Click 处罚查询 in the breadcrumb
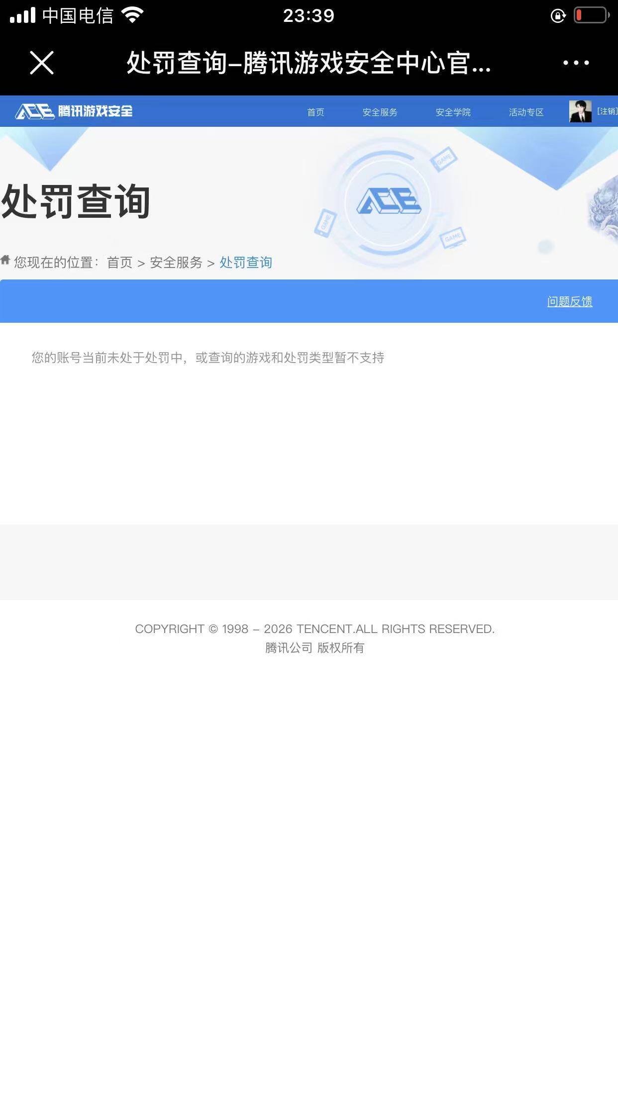 [x=246, y=262]
